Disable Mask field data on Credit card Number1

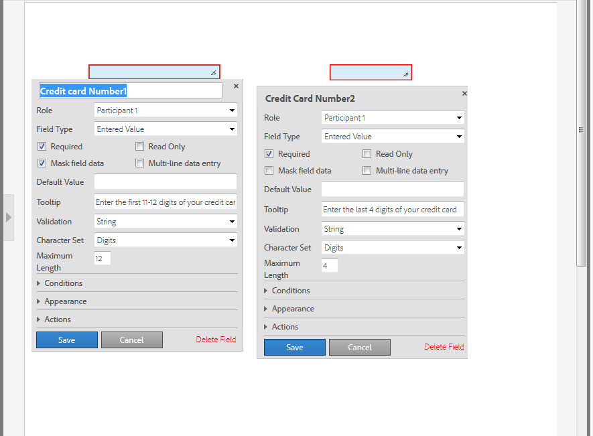[x=42, y=163]
